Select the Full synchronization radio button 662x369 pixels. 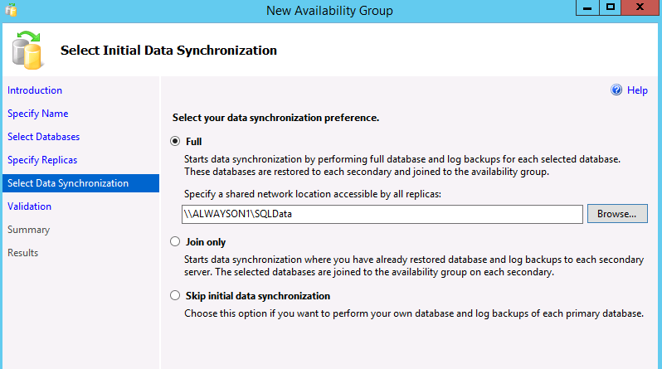(x=175, y=141)
